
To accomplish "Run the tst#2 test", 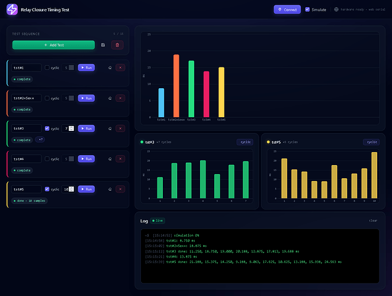I will [86, 98].
